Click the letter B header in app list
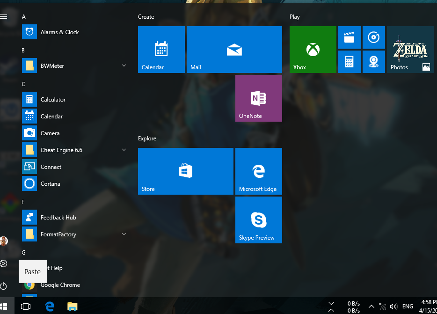Viewport: 437px width, 314px height. point(23,51)
